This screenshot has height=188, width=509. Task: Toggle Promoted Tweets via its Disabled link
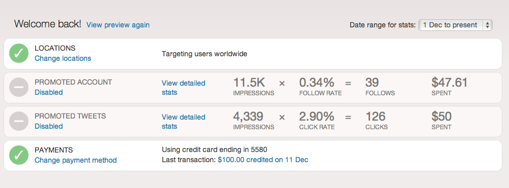click(49, 126)
